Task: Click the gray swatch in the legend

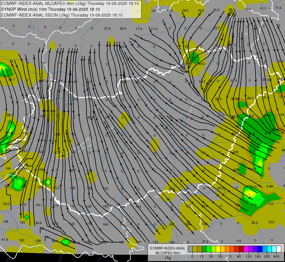Action: click(190, 249)
